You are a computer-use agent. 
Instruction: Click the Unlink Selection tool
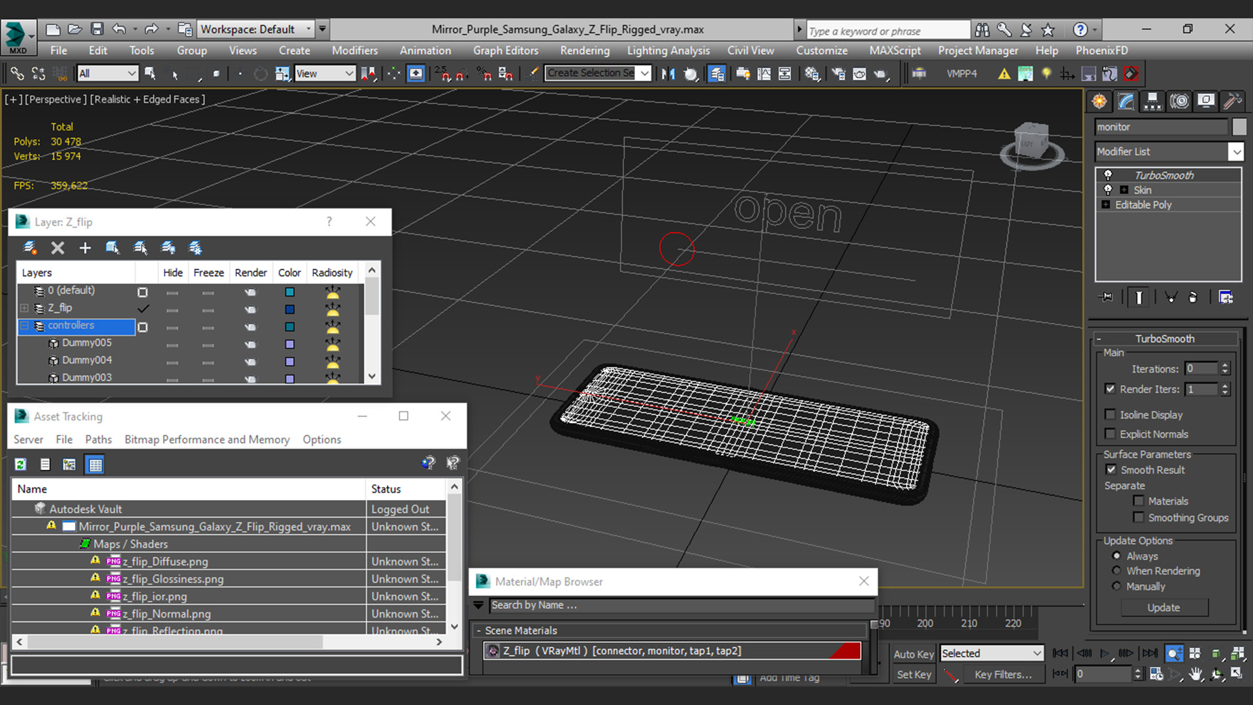point(39,74)
